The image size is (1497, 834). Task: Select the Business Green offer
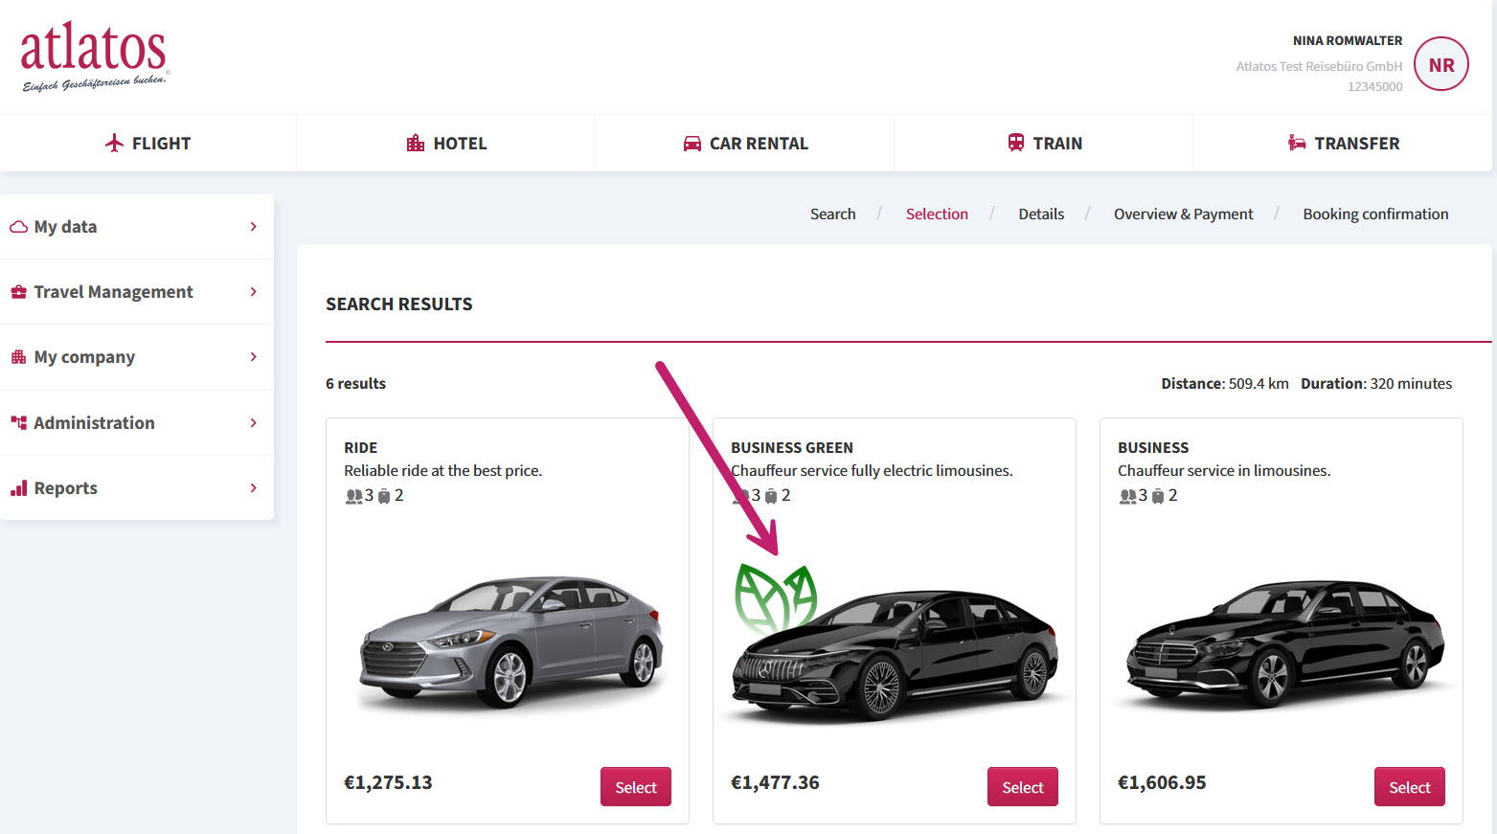pos(1023,787)
